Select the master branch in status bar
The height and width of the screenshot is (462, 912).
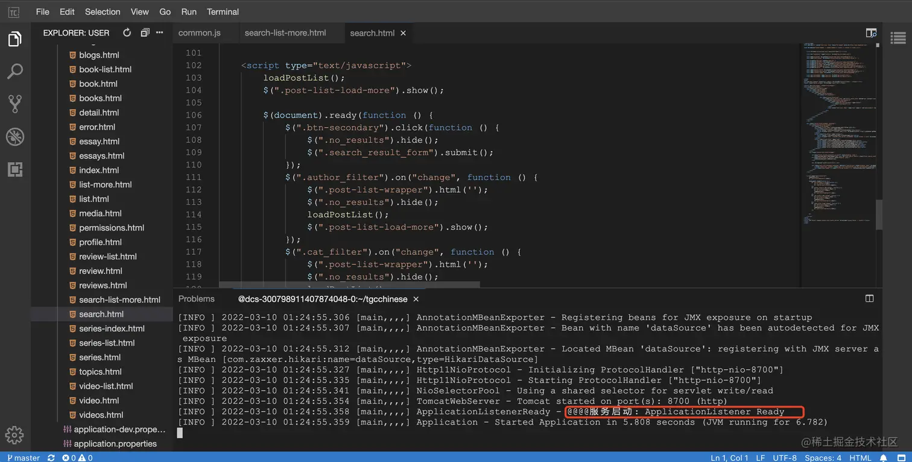tap(23, 458)
